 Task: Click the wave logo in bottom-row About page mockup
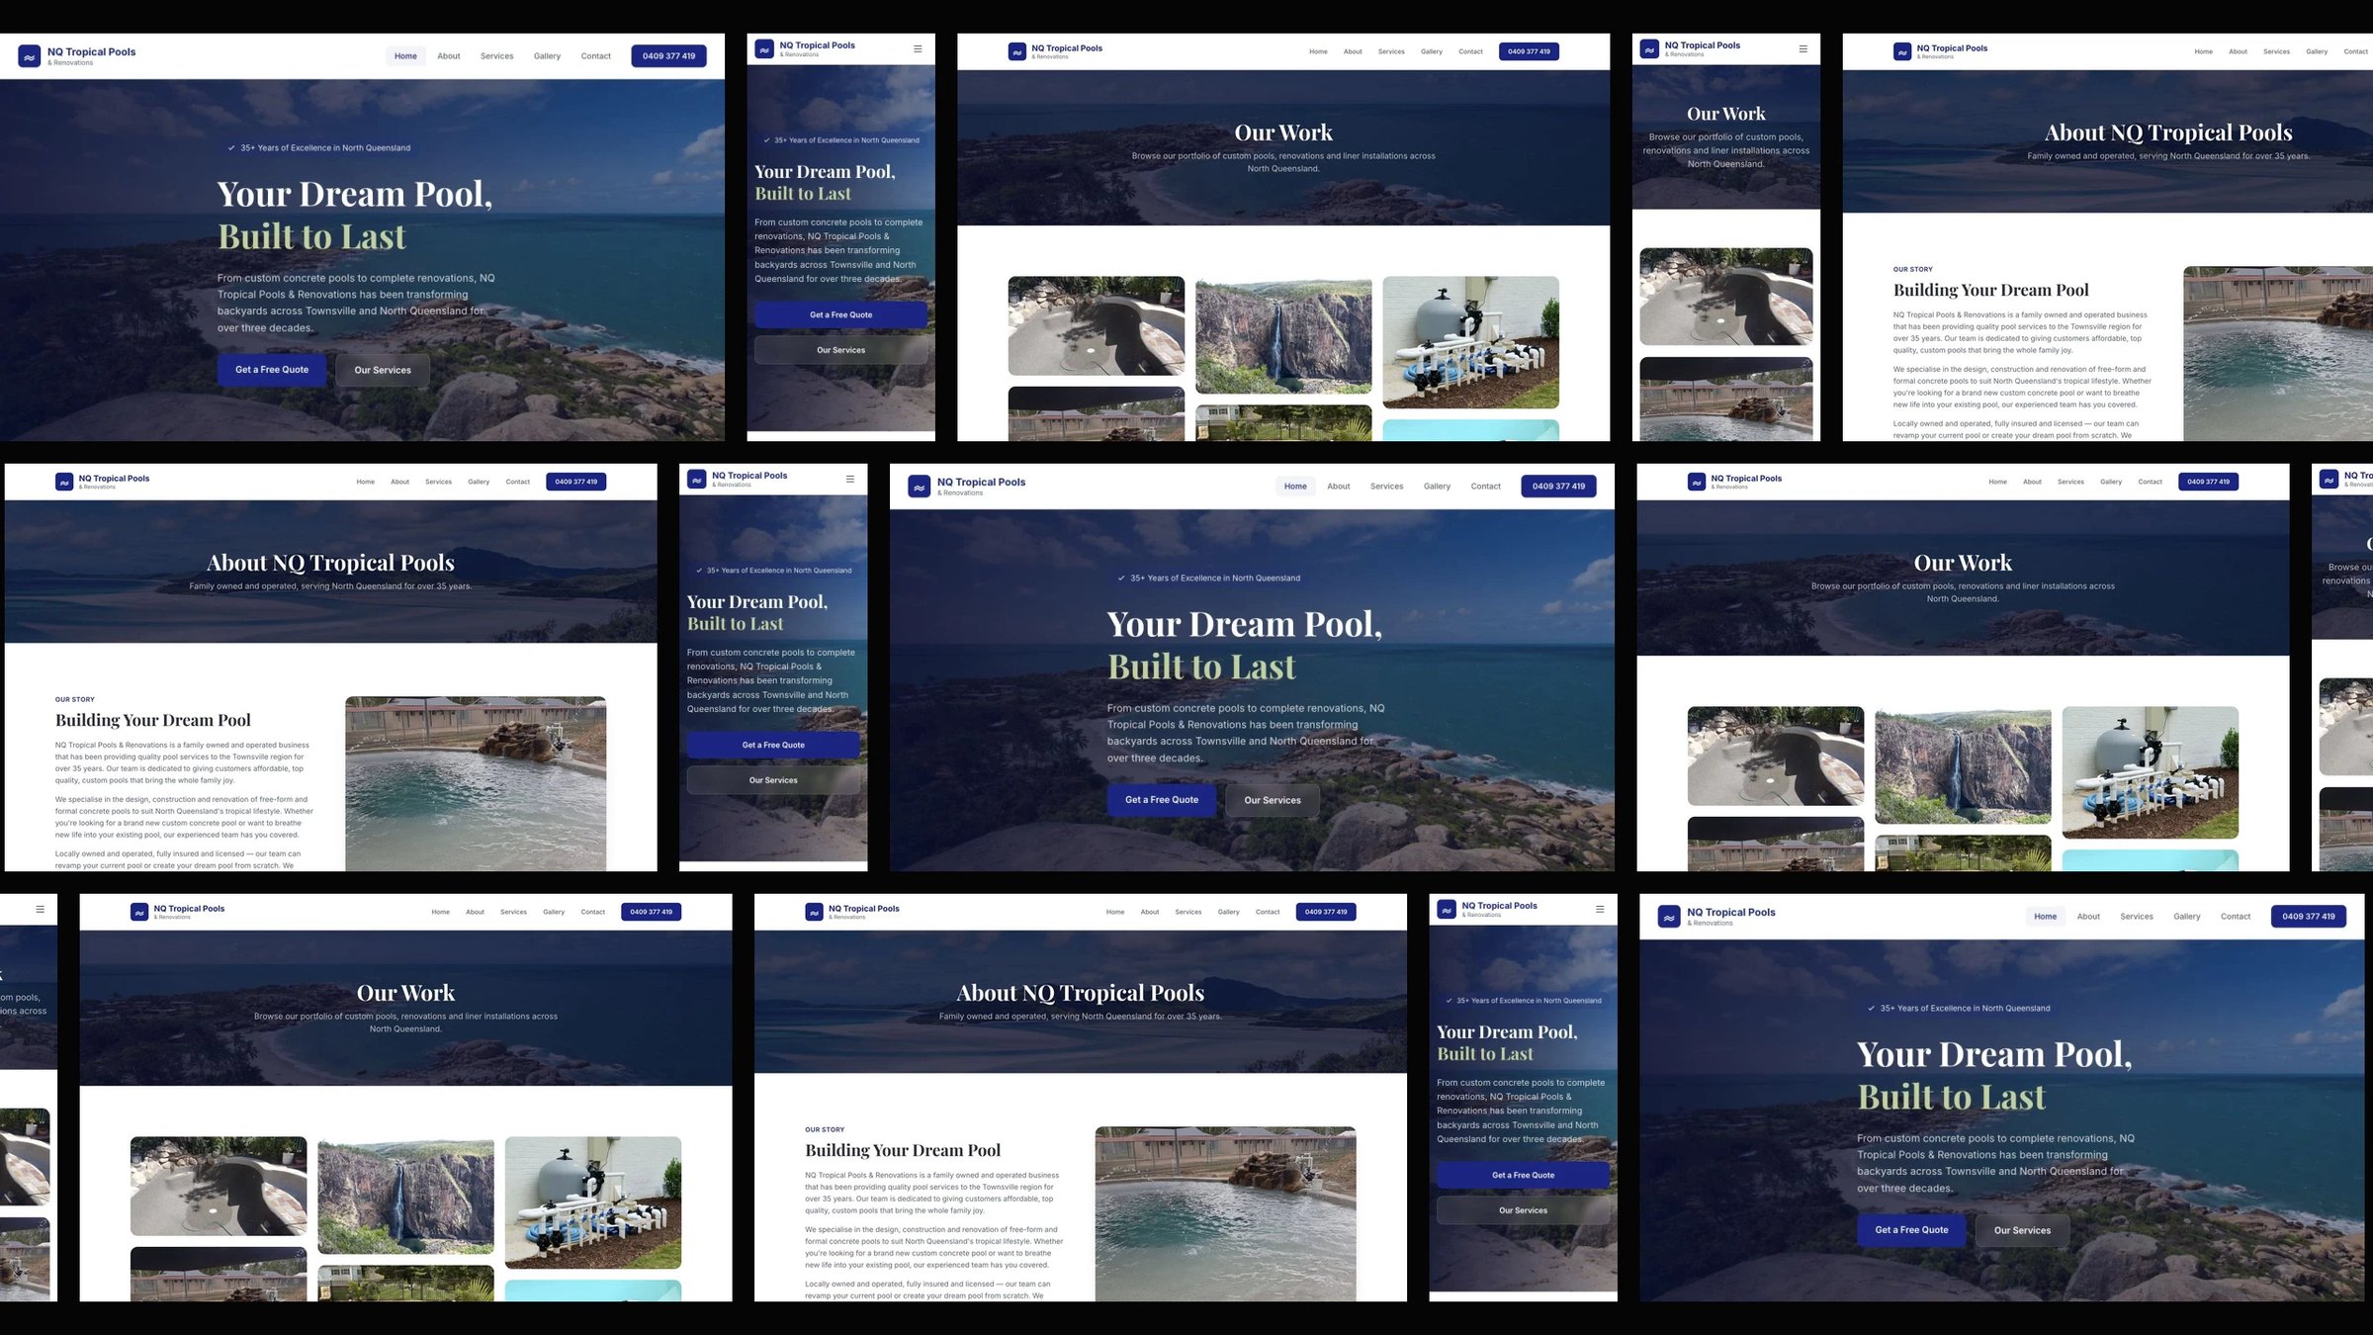pos(814,912)
